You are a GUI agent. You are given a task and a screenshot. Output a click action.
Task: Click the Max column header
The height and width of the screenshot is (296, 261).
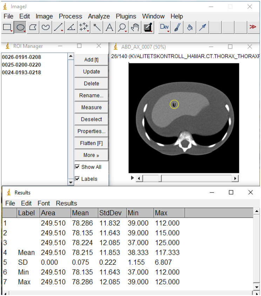(169, 213)
